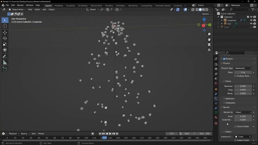Screen dimensions: 258x145
Task: Toggle auto keying record button
Action: 93,134
